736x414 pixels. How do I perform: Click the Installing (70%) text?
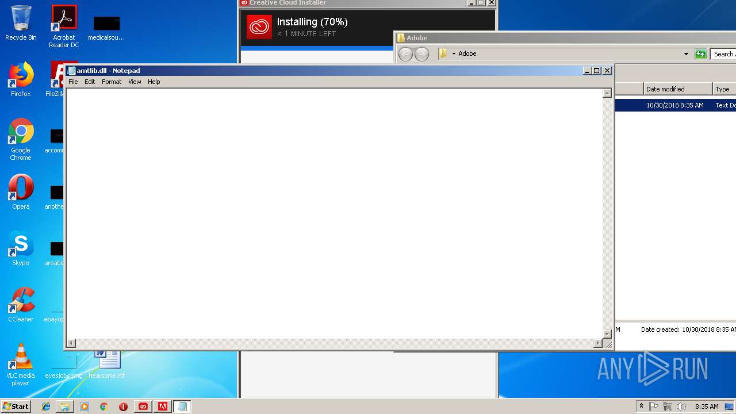click(312, 22)
